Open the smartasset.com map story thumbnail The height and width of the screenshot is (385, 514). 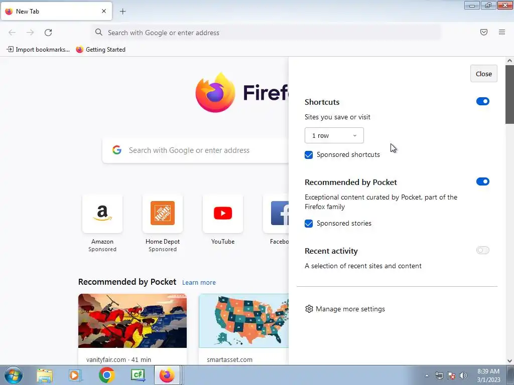point(243,321)
